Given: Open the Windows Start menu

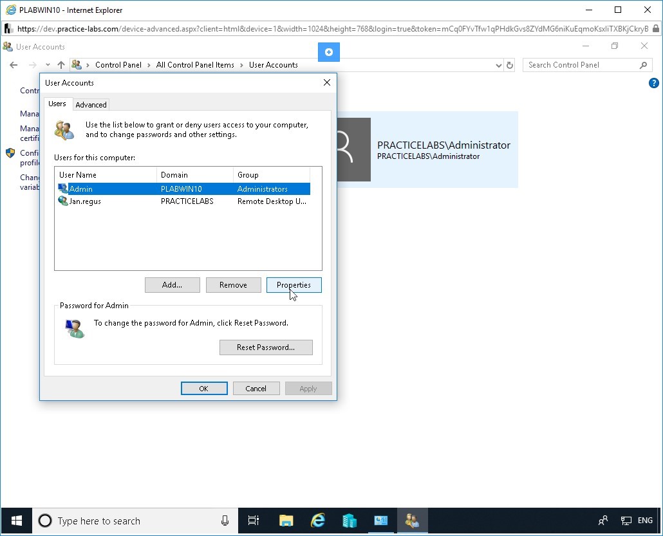Looking at the screenshot, I should click(17, 521).
